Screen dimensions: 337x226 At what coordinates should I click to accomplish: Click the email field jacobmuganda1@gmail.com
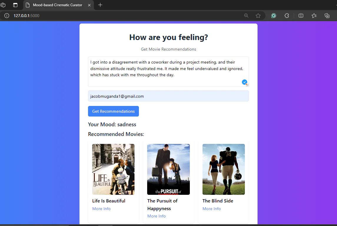tap(168, 96)
